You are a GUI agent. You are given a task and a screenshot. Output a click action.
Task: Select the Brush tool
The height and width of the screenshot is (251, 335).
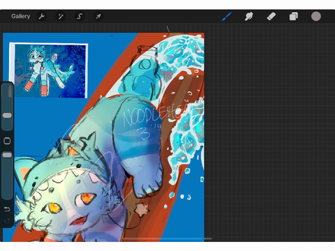coord(227,16)
